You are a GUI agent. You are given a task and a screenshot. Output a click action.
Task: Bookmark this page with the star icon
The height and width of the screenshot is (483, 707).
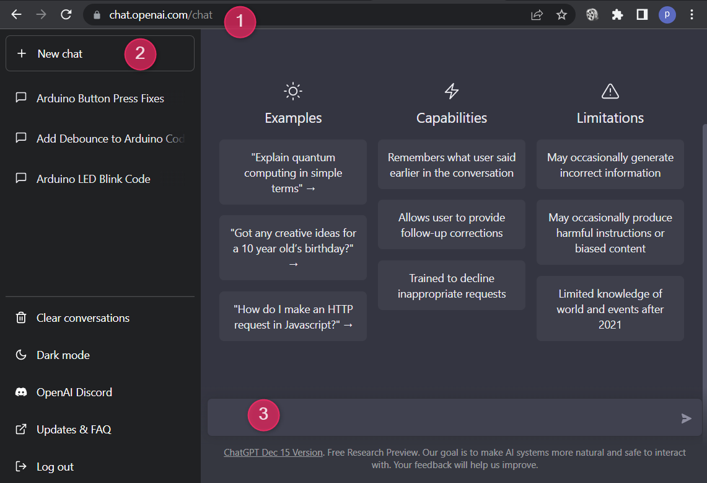click(561, 15)
